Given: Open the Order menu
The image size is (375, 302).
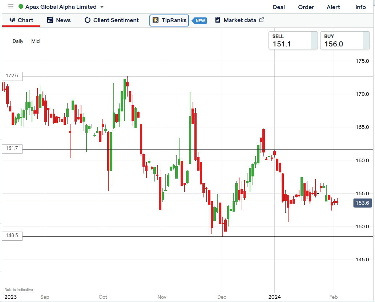Looking at the screenshot, I should pyautogui.click(x=306, y=7).
